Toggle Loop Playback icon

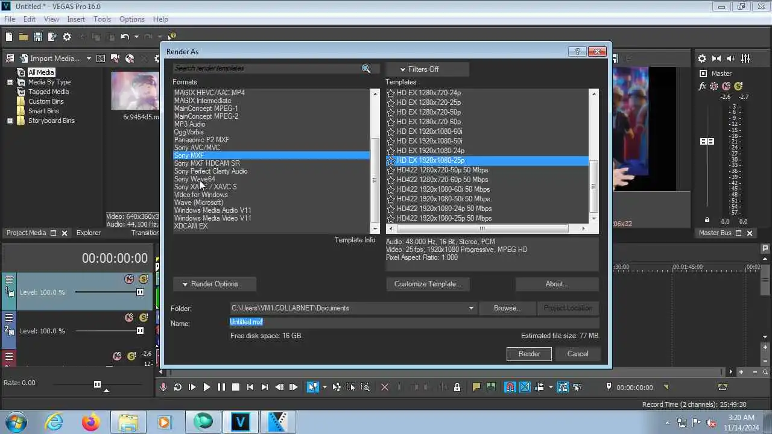pyautogui.click(x=177, y=387)
